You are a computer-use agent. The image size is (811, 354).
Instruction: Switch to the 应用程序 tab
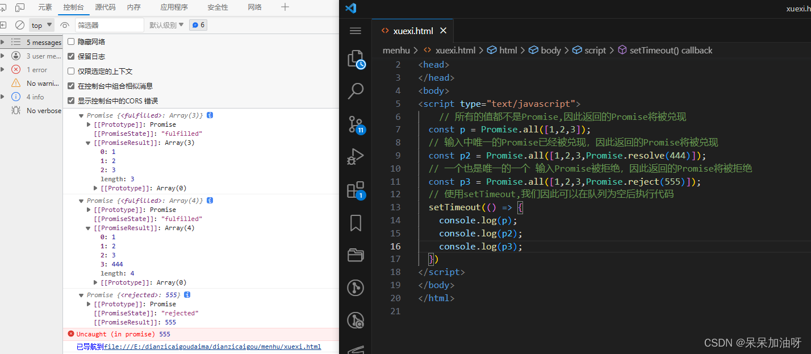pos(174,7)
